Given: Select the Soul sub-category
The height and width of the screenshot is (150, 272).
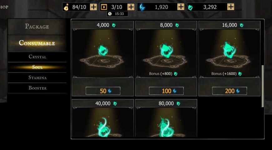Looking at the screenshot, I should coord(37,67).
